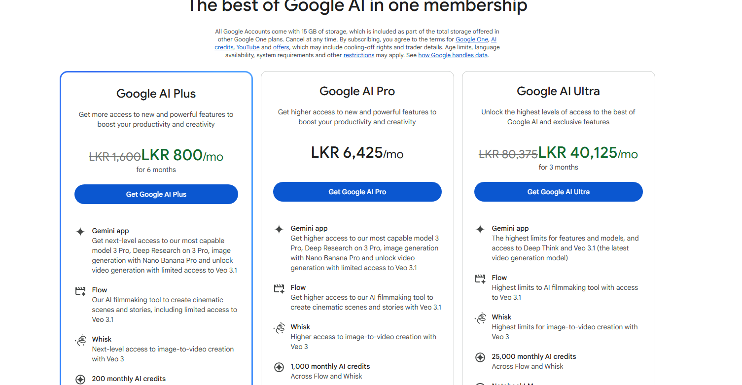This screenshot has width=742, height=385.
Task: Click the Flow icon in the Pro plan
Action: click(279, 288)
